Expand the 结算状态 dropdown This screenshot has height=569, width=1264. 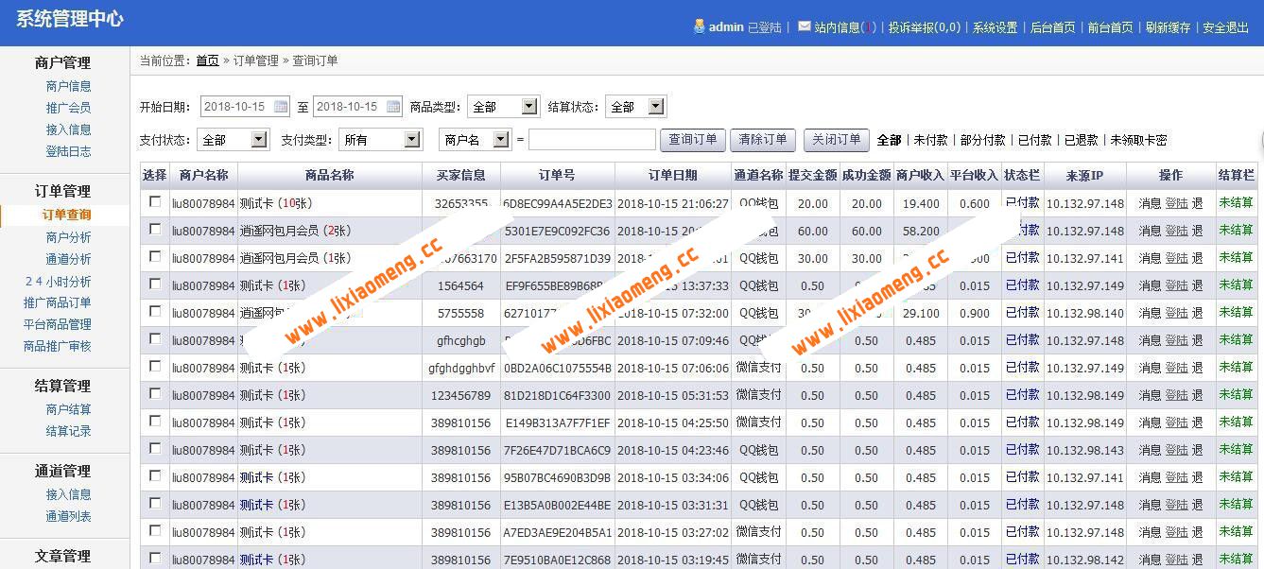point(634,106)
